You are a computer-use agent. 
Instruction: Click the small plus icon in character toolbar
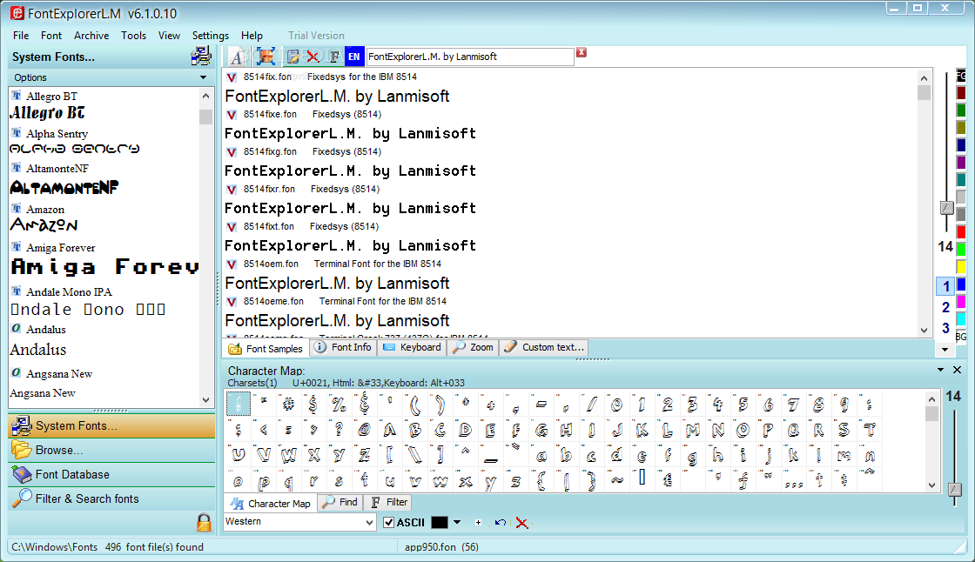pos(478,522)
